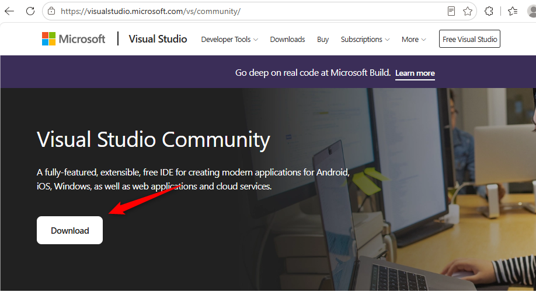Go back with the browser back arrow
The width and height of the screenshot is (536, 292).
9,11
